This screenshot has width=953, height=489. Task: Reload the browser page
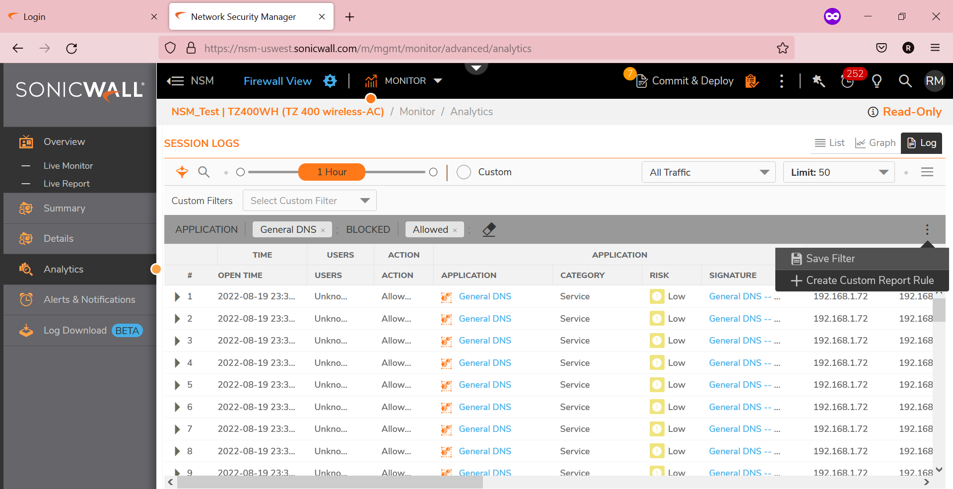pyautogui.click(x=71, y=48)
